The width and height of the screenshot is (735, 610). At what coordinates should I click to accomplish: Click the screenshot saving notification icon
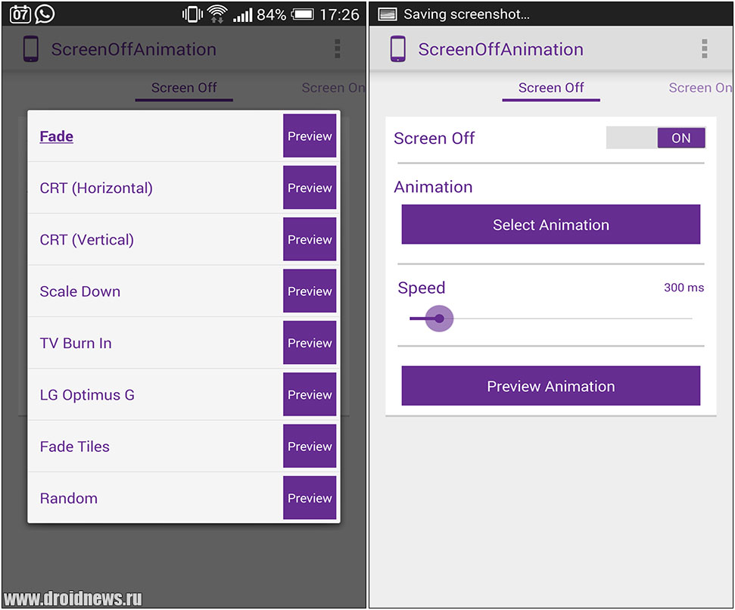[x=388, y=14]
